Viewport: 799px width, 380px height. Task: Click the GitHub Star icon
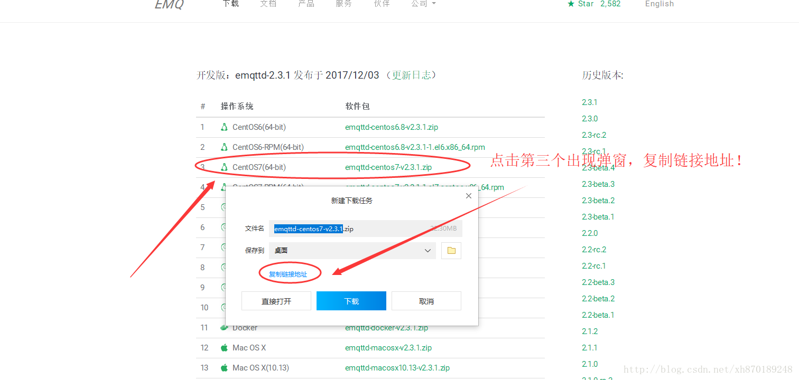571,4
